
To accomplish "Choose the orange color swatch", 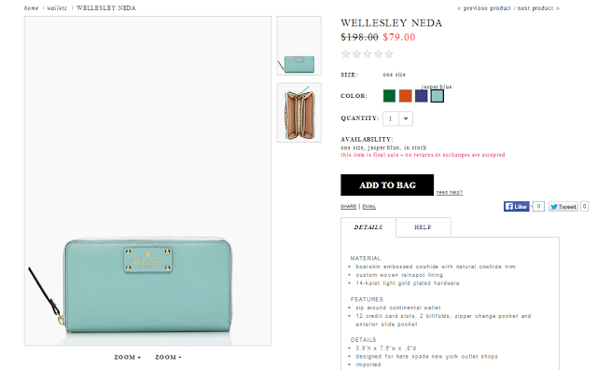I will 406,96.
